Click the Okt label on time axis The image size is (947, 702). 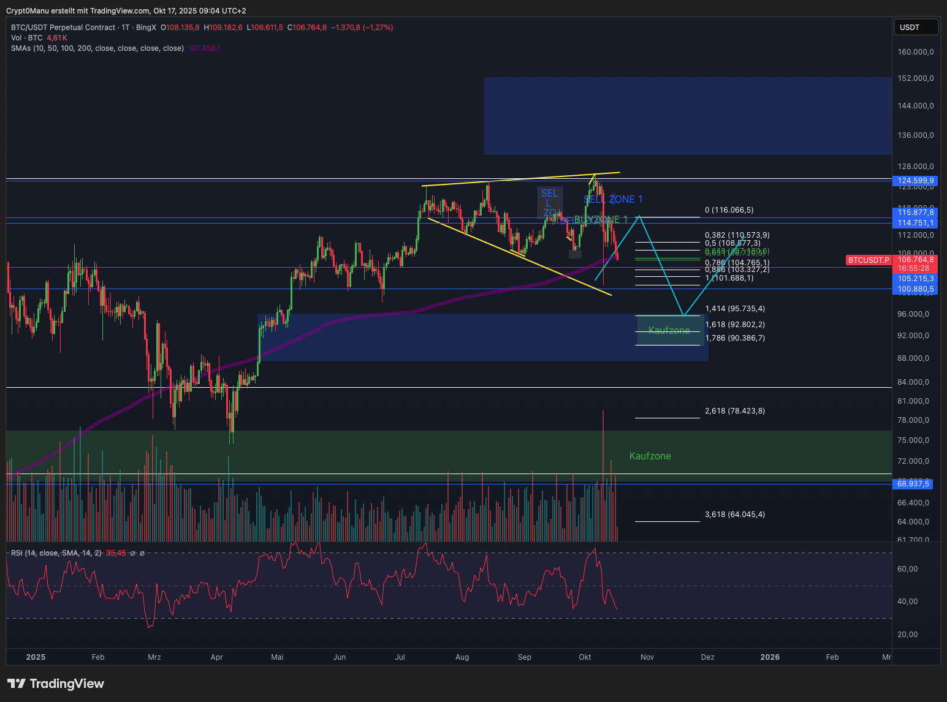pyautogui.click(x=585, y=657)
